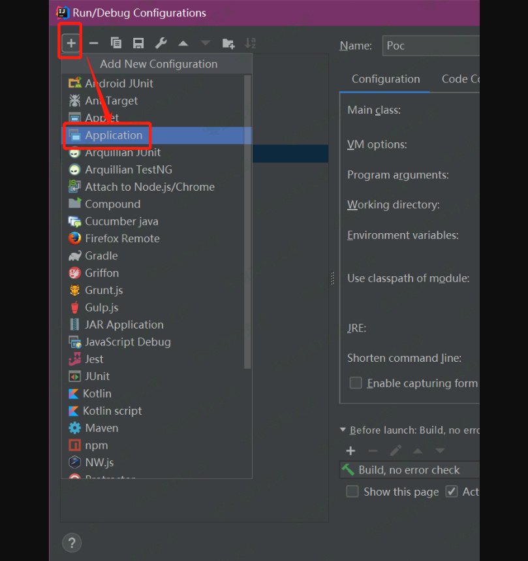Click the Save Configuration disk icon
528x561 pixels.
click(x=138, y=43)
